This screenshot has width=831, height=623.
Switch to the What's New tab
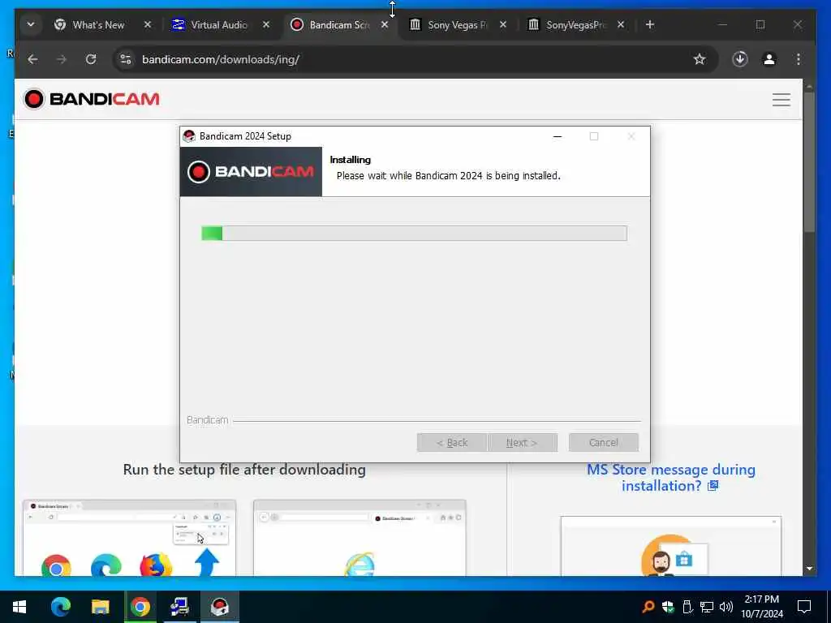[x=98, y=25]
